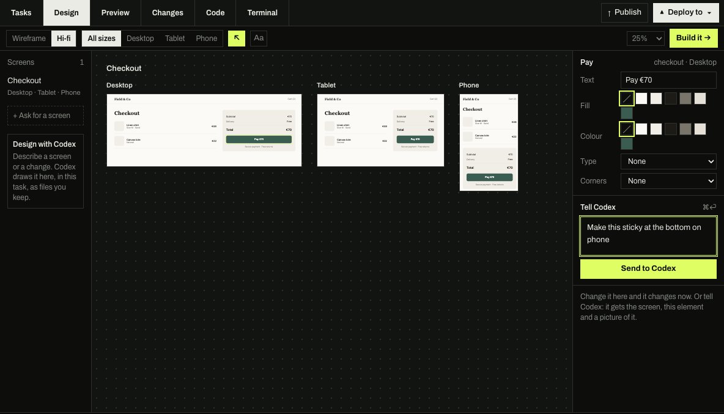
Task: Select the near-black swatch in Fill row
Action: [x=670, y=98]
